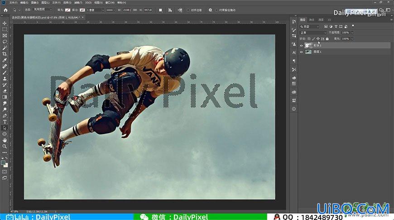Select the Horizontal Type tool
The height and width of the screenshot is (220, 394).
click(5, 122)
